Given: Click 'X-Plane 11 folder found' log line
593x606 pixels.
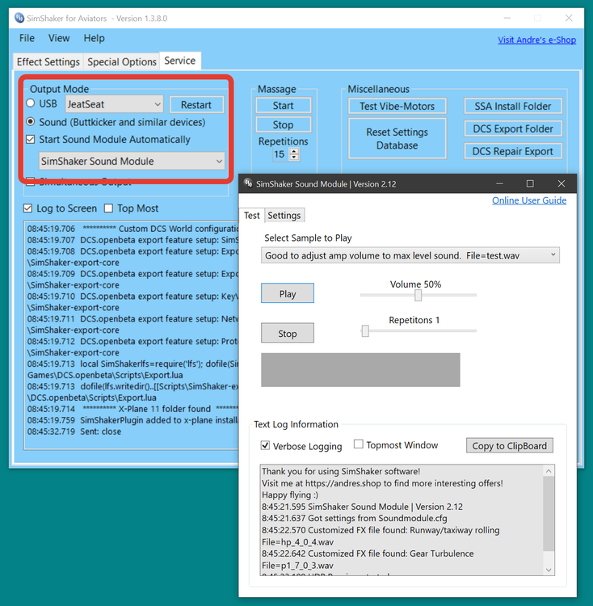Looking at the screenshot, I should pyautogui.click(x=132, y=409).
